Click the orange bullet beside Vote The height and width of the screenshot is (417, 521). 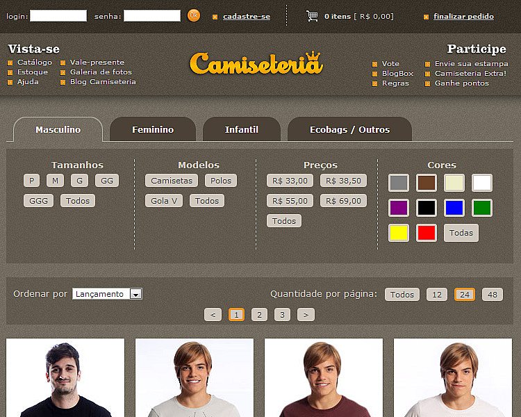point(375,64)
